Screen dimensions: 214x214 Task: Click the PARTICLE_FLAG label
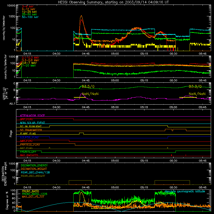click(30, 144)
